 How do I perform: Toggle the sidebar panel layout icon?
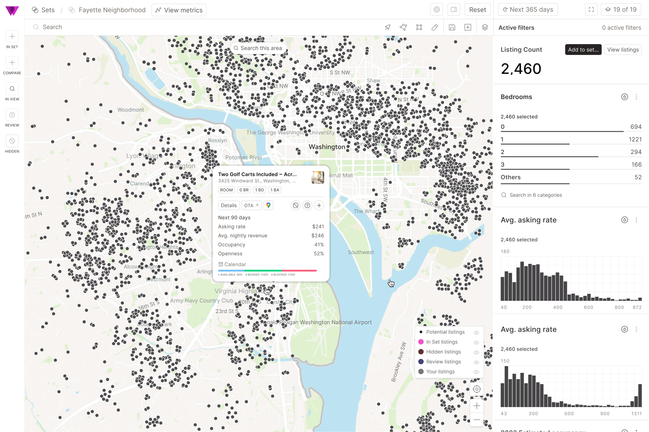(x=454, y=10)
